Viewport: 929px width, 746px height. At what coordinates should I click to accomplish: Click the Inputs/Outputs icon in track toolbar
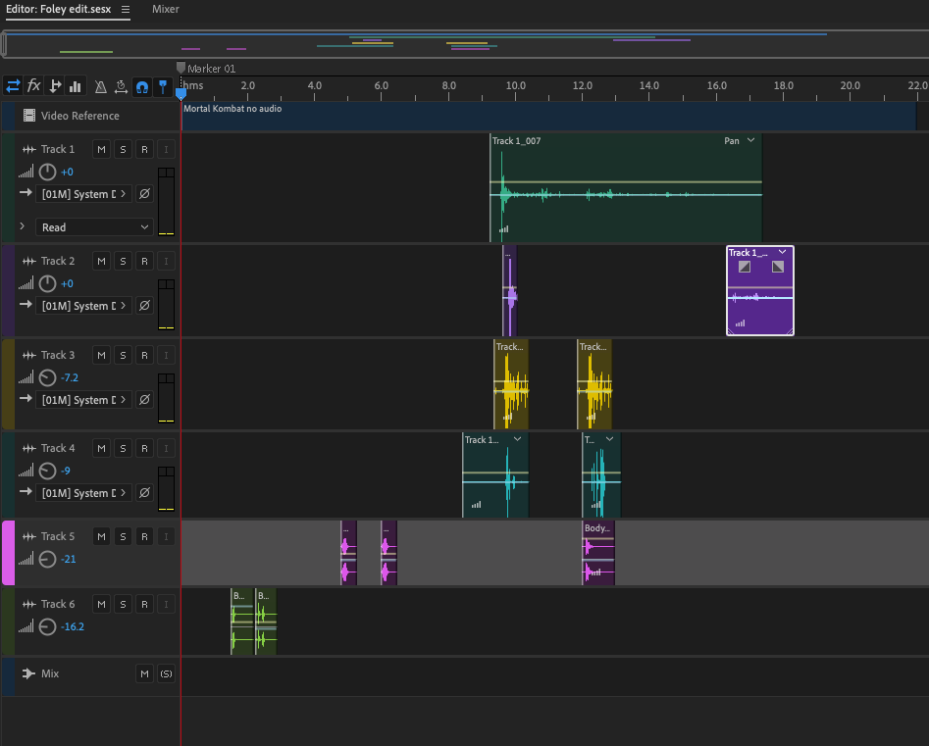13,86
